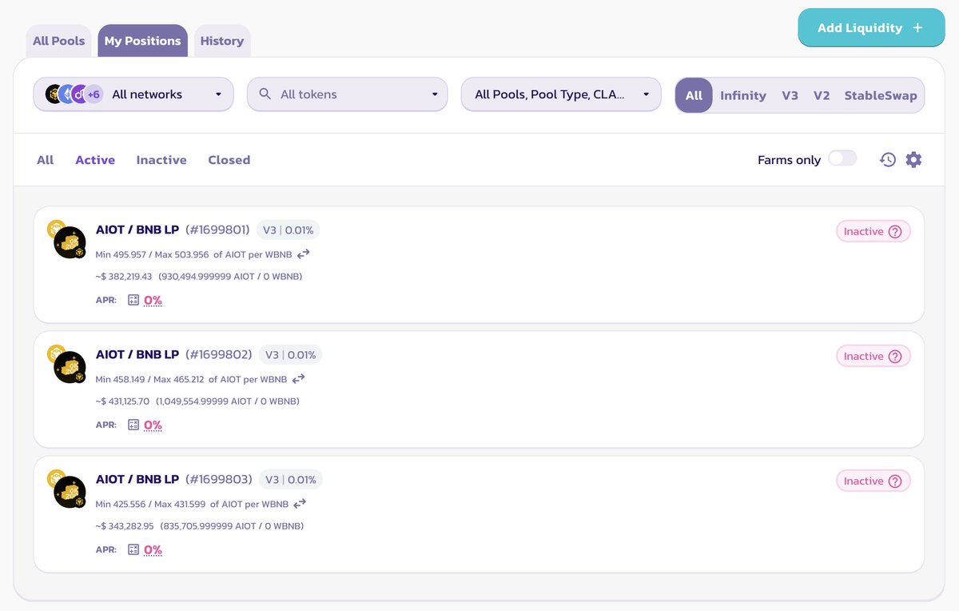Click 0% APR value of position #1699803
Image resolution: width=959 pixels, height=611 pixels.
click(x=153, y=550)
